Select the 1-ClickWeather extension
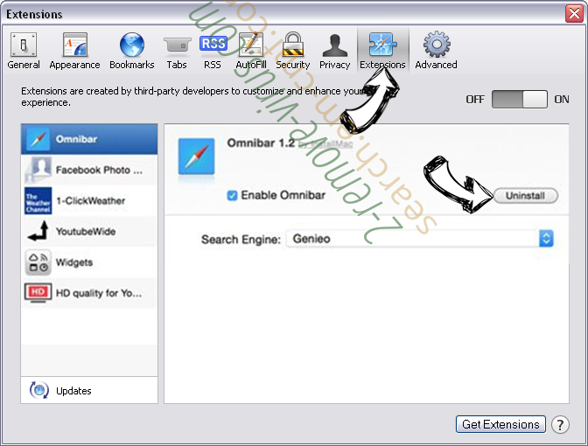 click(89, 200)
